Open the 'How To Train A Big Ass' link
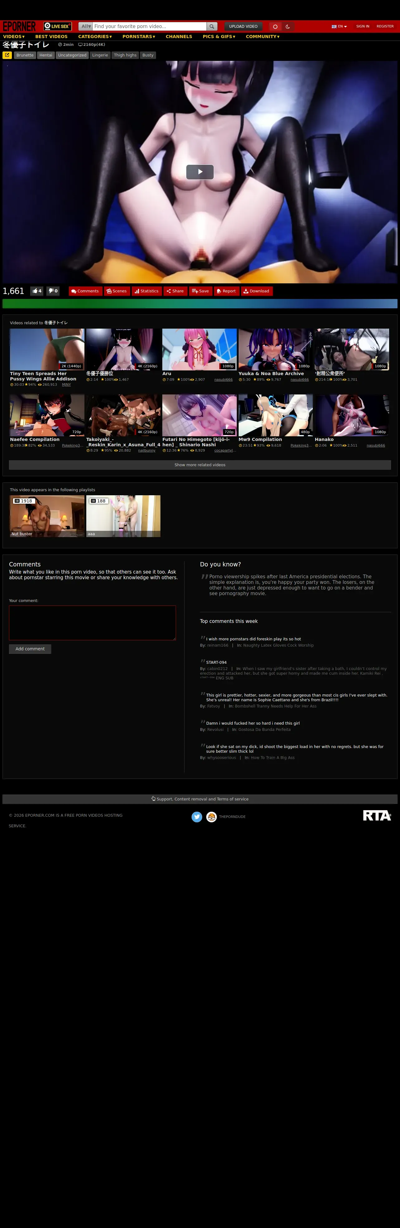The image size is (400, 1228). tap(273, 758)
